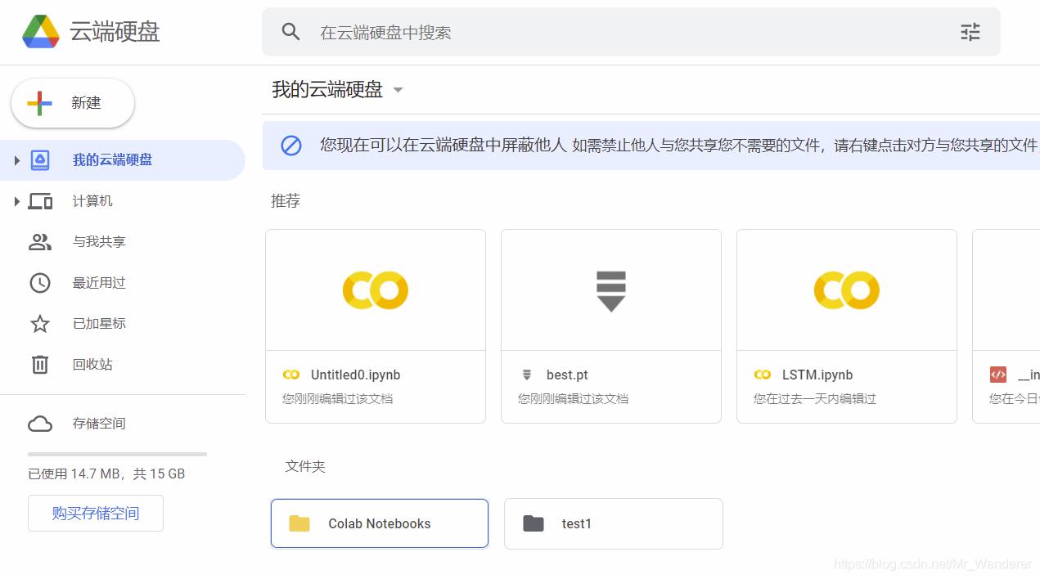
Task: Click small Colab icon beside Untitled0.ipynb
Action: click(x=291, y=375)
